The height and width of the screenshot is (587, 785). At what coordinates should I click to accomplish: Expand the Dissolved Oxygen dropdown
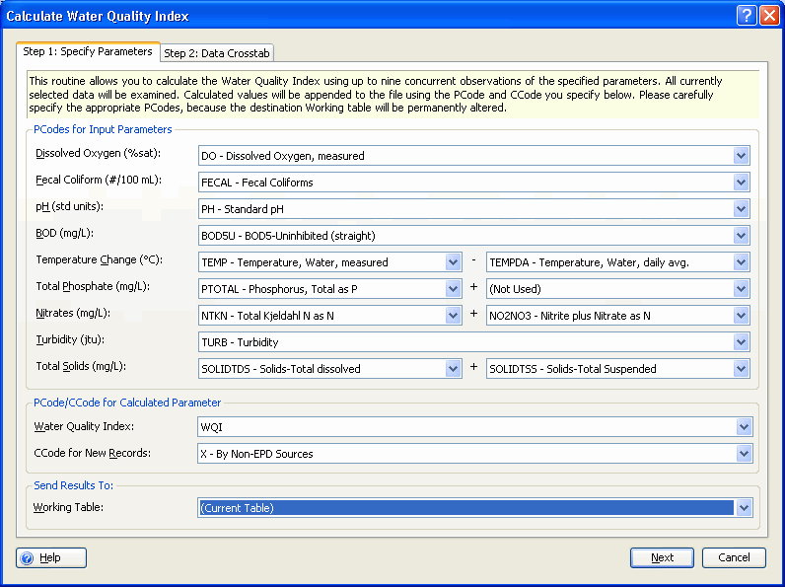point(742,156)
